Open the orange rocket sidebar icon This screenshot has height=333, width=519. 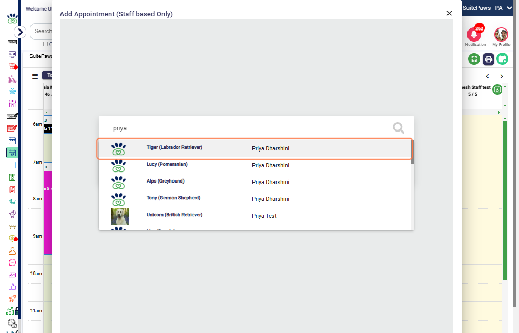[12, 299]
